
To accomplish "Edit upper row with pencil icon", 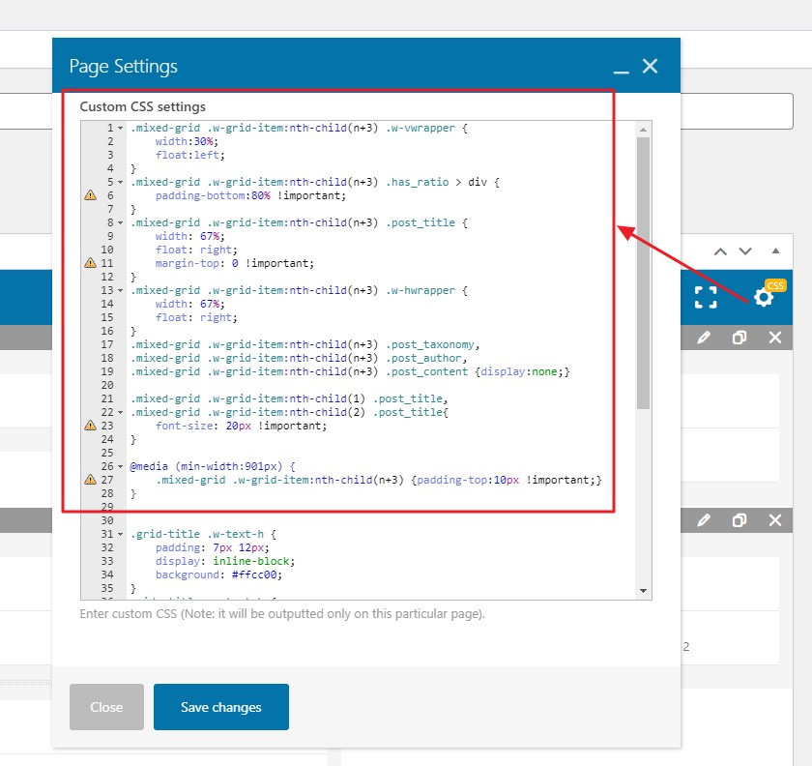I will point(704,338).
